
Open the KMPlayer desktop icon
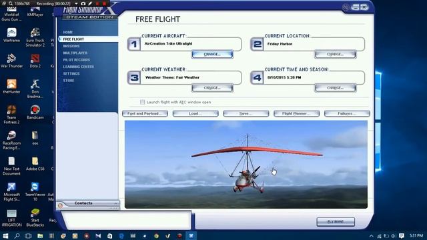click(35, 13)
